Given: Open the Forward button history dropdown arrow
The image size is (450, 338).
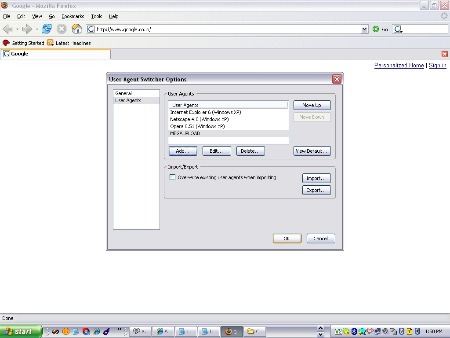Looking at the screenshot, I should coord(37,29).
